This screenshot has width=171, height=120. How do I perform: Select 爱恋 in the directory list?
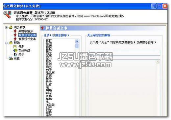(x=49, y=43)
